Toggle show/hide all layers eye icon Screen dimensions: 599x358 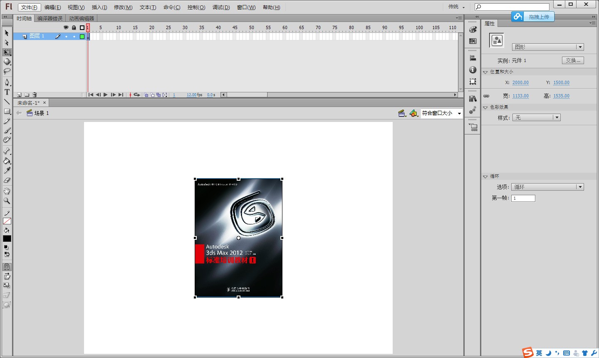66,27
